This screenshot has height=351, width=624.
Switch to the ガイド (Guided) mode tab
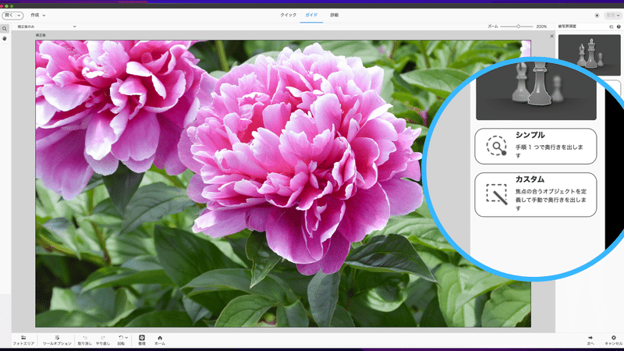[311, 15]
